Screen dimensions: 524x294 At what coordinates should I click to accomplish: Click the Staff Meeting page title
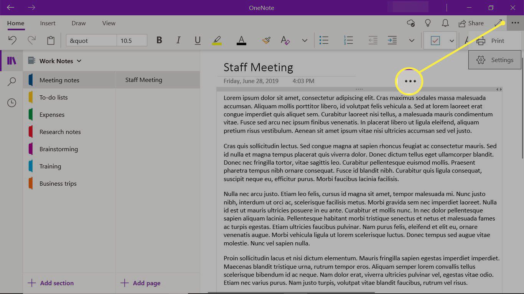(x=258, y=67)
